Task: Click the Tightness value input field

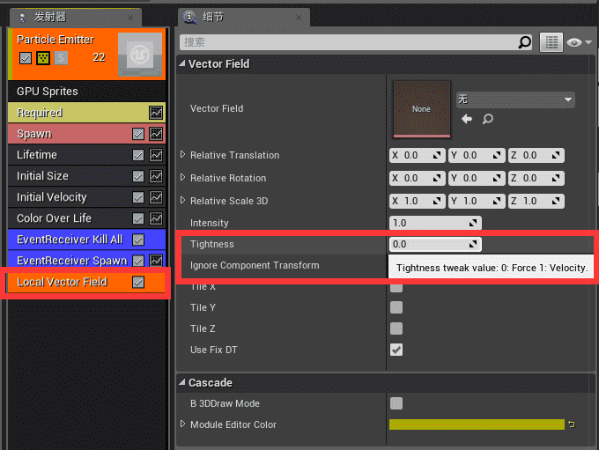Action: [x=432, y=244]
